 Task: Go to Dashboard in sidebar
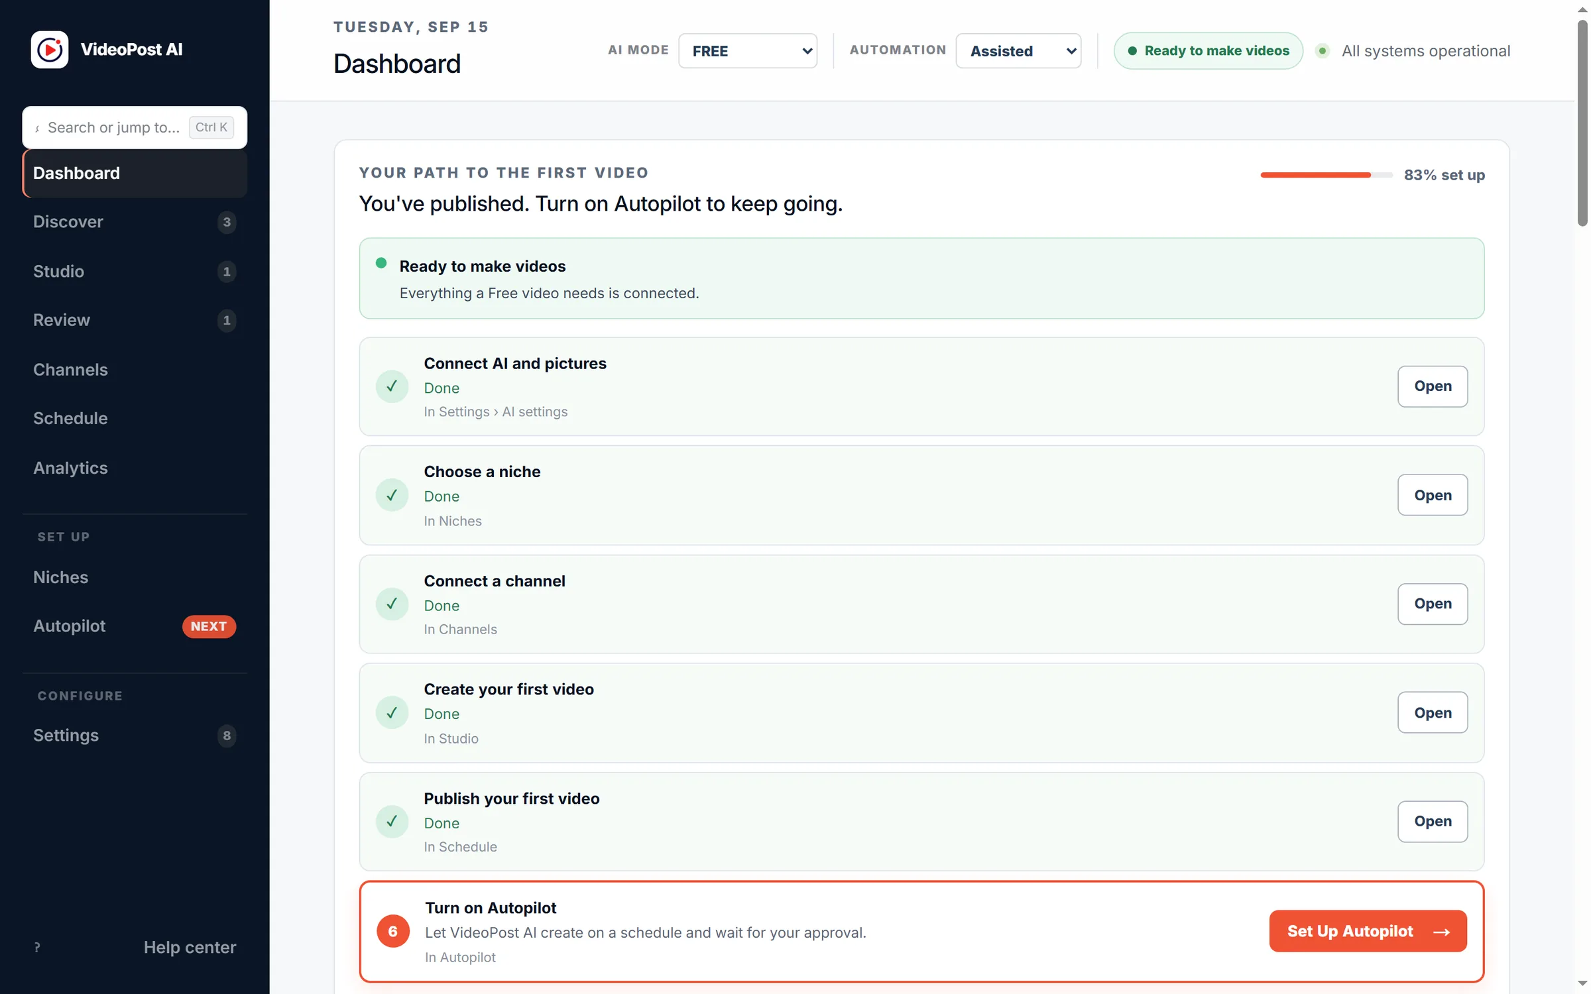pos(135,174)
